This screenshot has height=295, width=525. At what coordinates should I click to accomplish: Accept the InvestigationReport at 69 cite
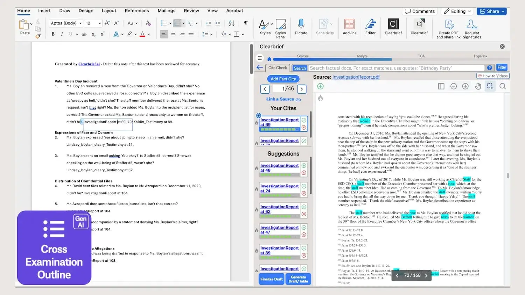tap(304, 120)
